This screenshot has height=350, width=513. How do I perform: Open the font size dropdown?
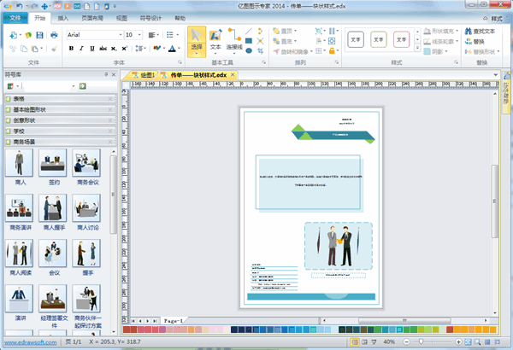[141, 35]
